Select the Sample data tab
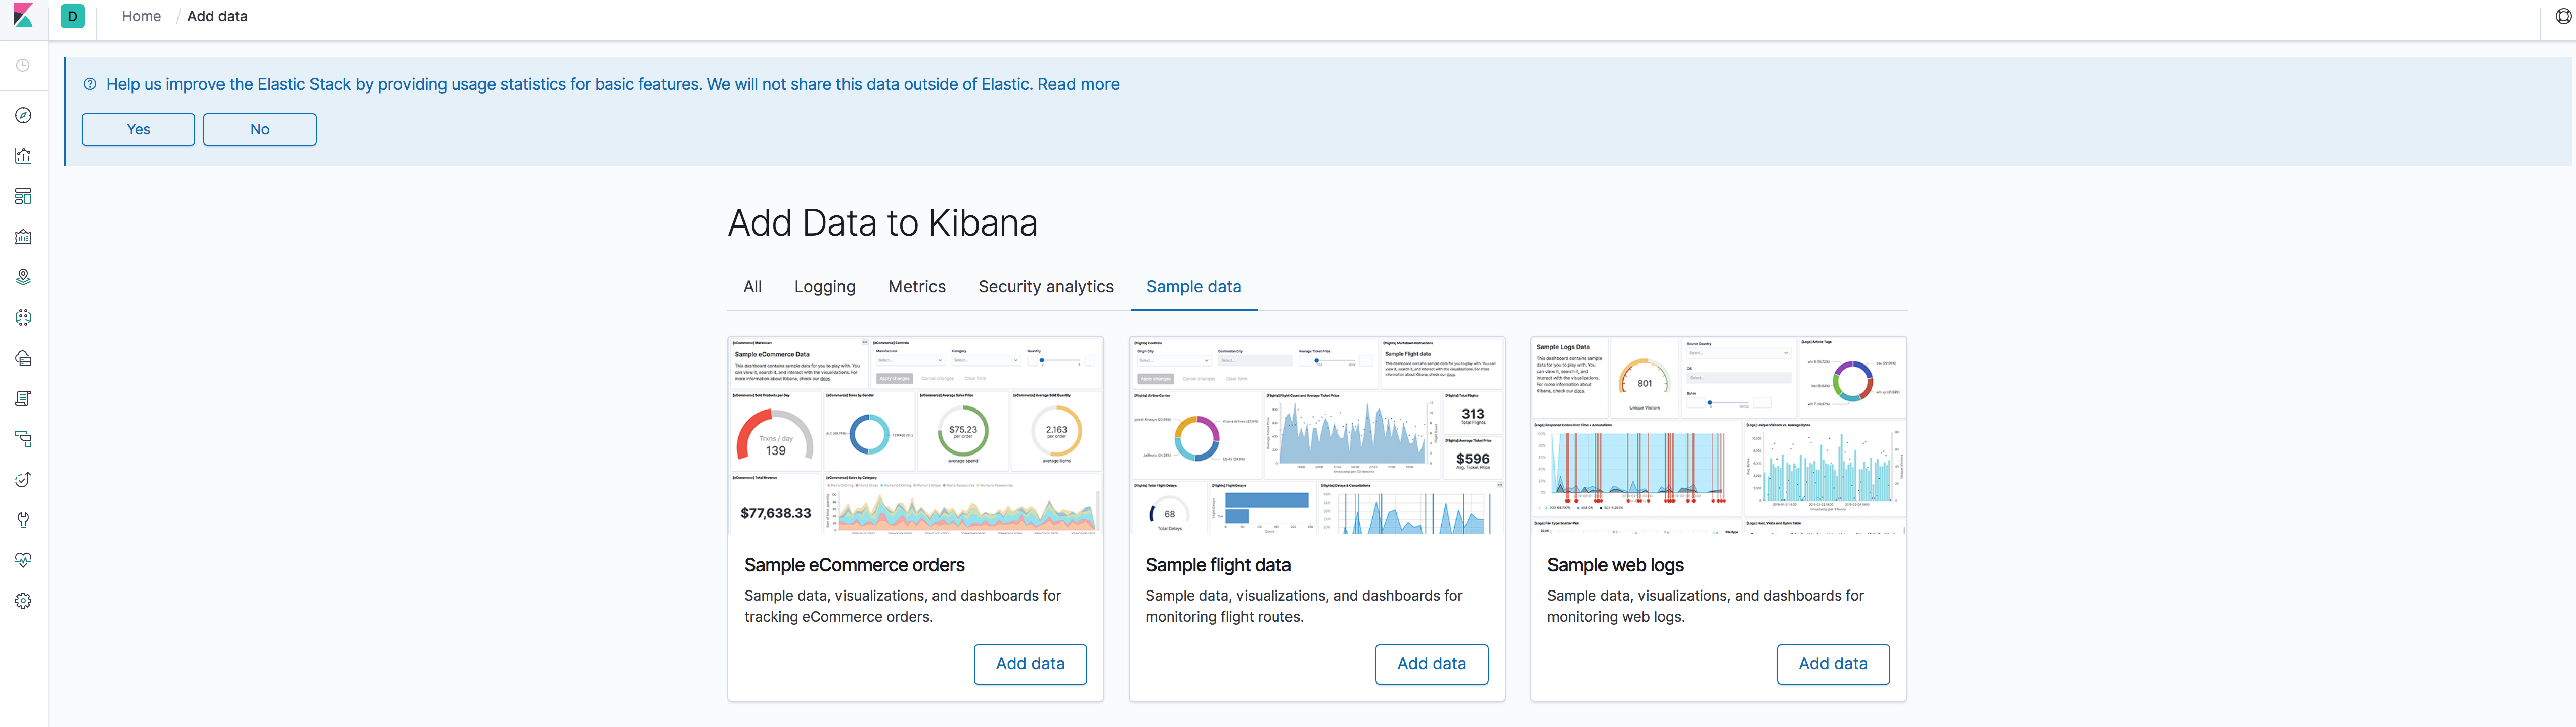This screenshot has width=2576, height=727. click(1194, 286)
